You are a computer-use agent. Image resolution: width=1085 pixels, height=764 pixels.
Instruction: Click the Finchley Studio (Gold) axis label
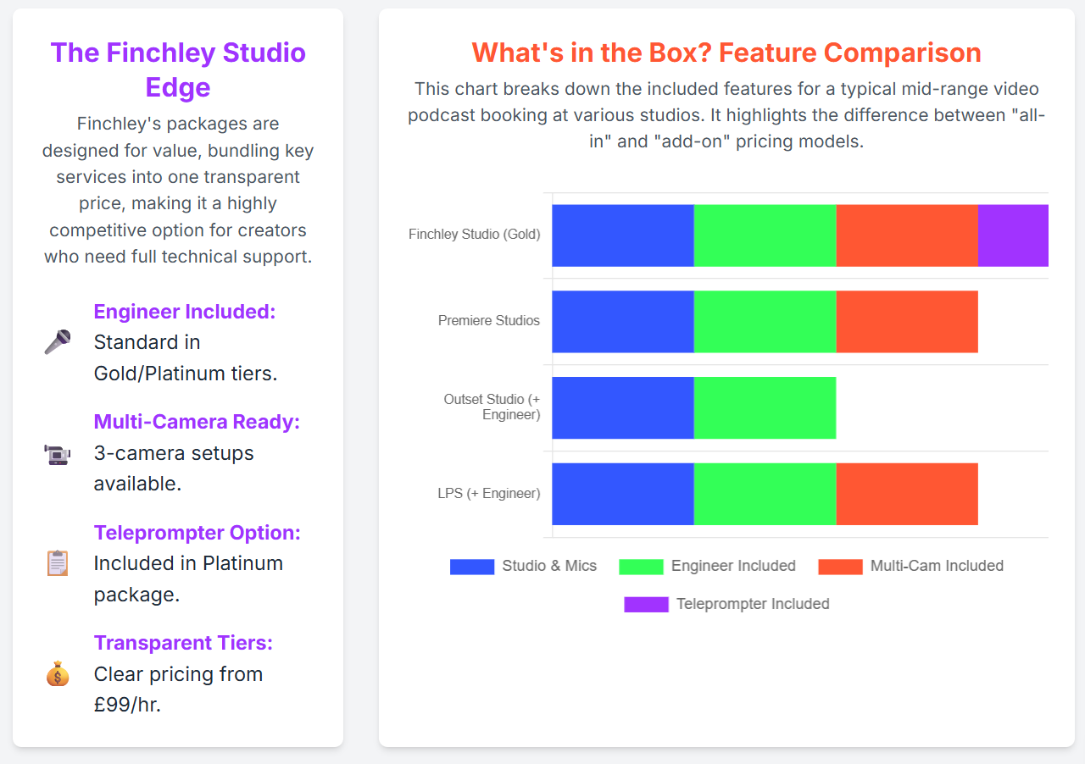point(474,235)
